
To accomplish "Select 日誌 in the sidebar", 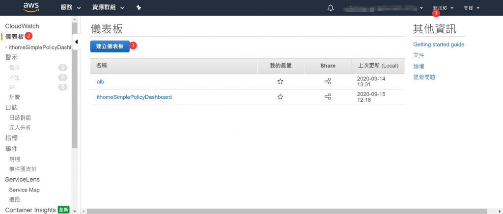I will 11,107.
